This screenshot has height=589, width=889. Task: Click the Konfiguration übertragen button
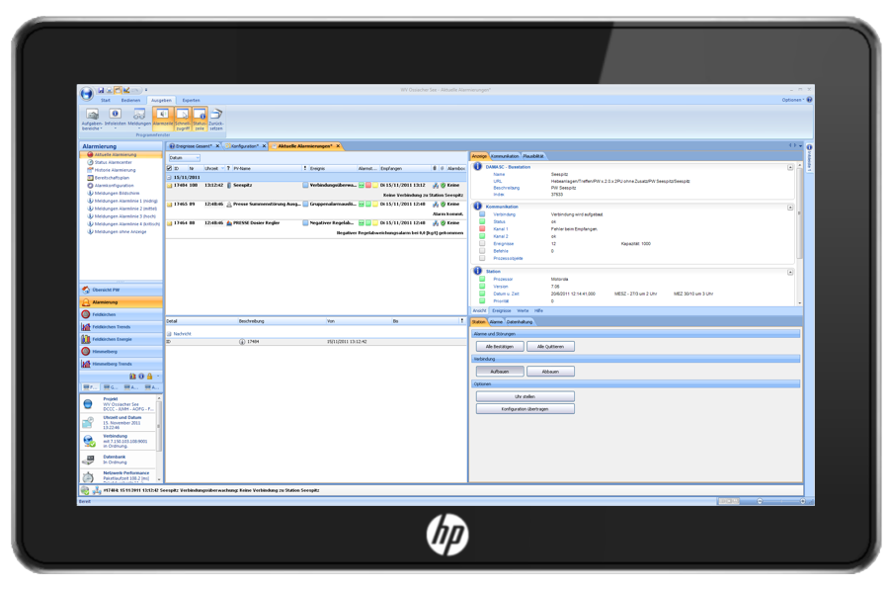point(525,408)
